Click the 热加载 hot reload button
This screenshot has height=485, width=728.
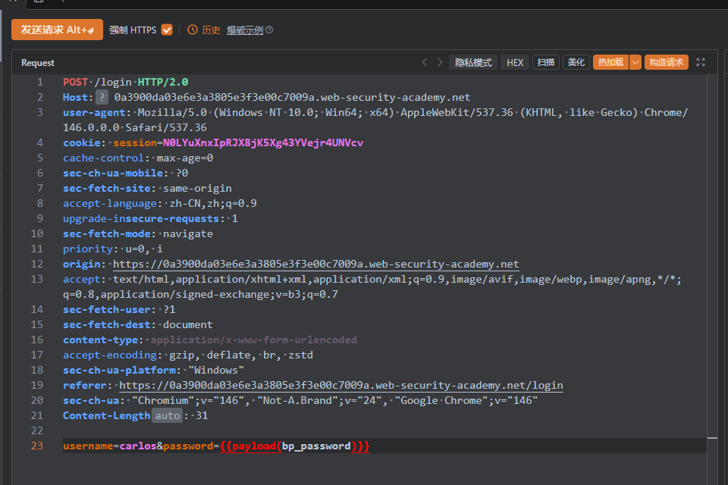point(610,63)
